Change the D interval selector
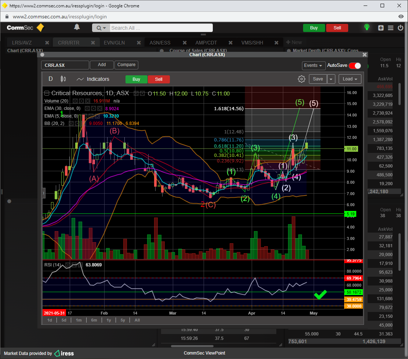The image size is (408, 359). pyautogui.click(x=51, y=79)
